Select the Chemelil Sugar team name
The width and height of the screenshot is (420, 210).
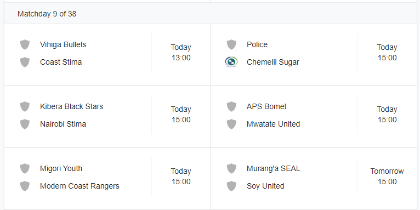click(273, 62)
